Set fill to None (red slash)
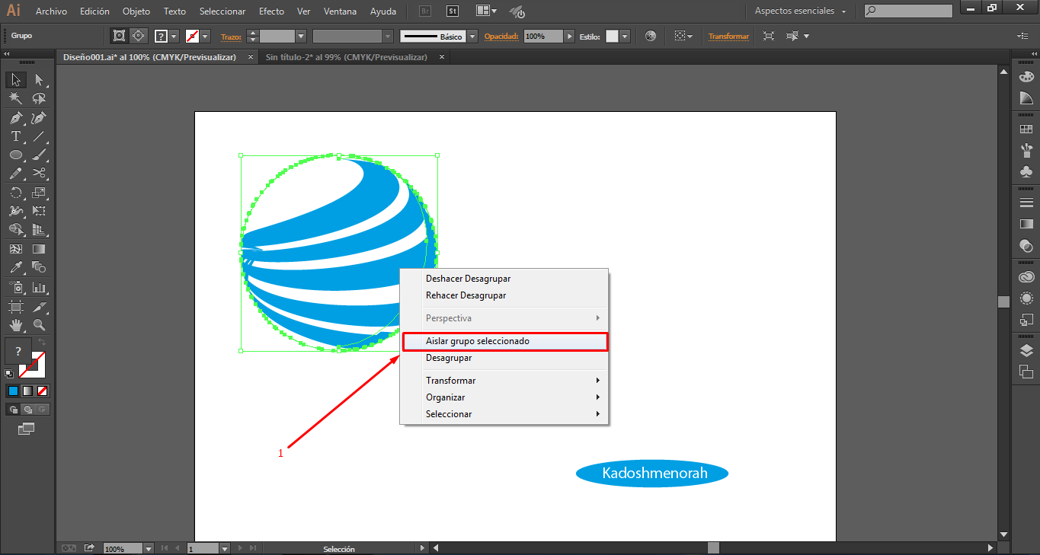 [x=43, y=391]
